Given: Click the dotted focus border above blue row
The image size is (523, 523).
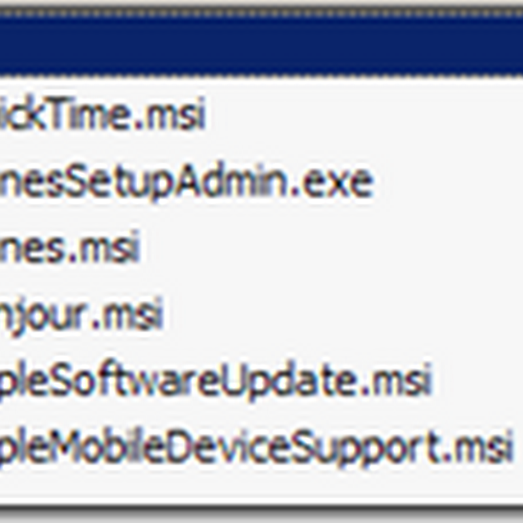Looking at the screenshot, I should 261,13.
